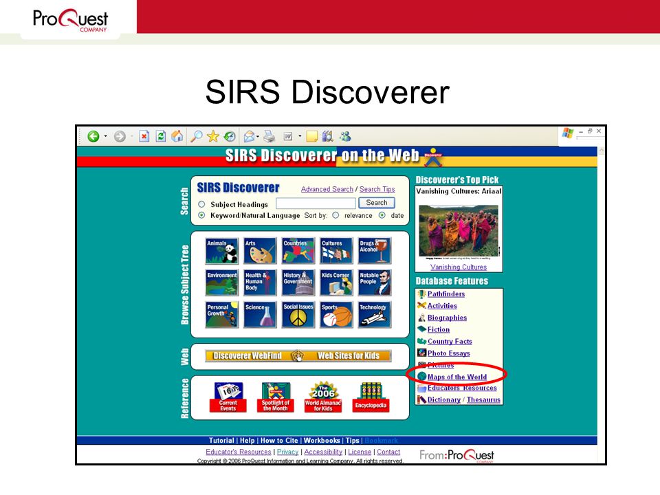This screenshot has width=660, height=495.
Task: Stop loading with the red X icon
Action: (144, 136)
